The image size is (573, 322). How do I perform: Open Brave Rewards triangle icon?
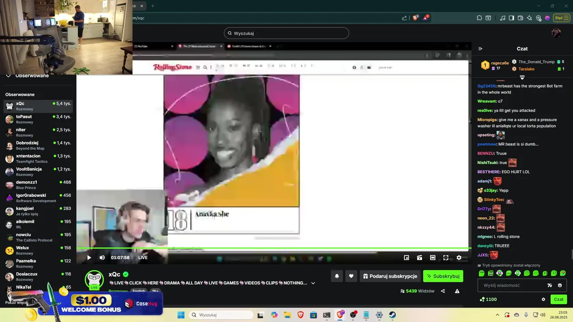426,18
